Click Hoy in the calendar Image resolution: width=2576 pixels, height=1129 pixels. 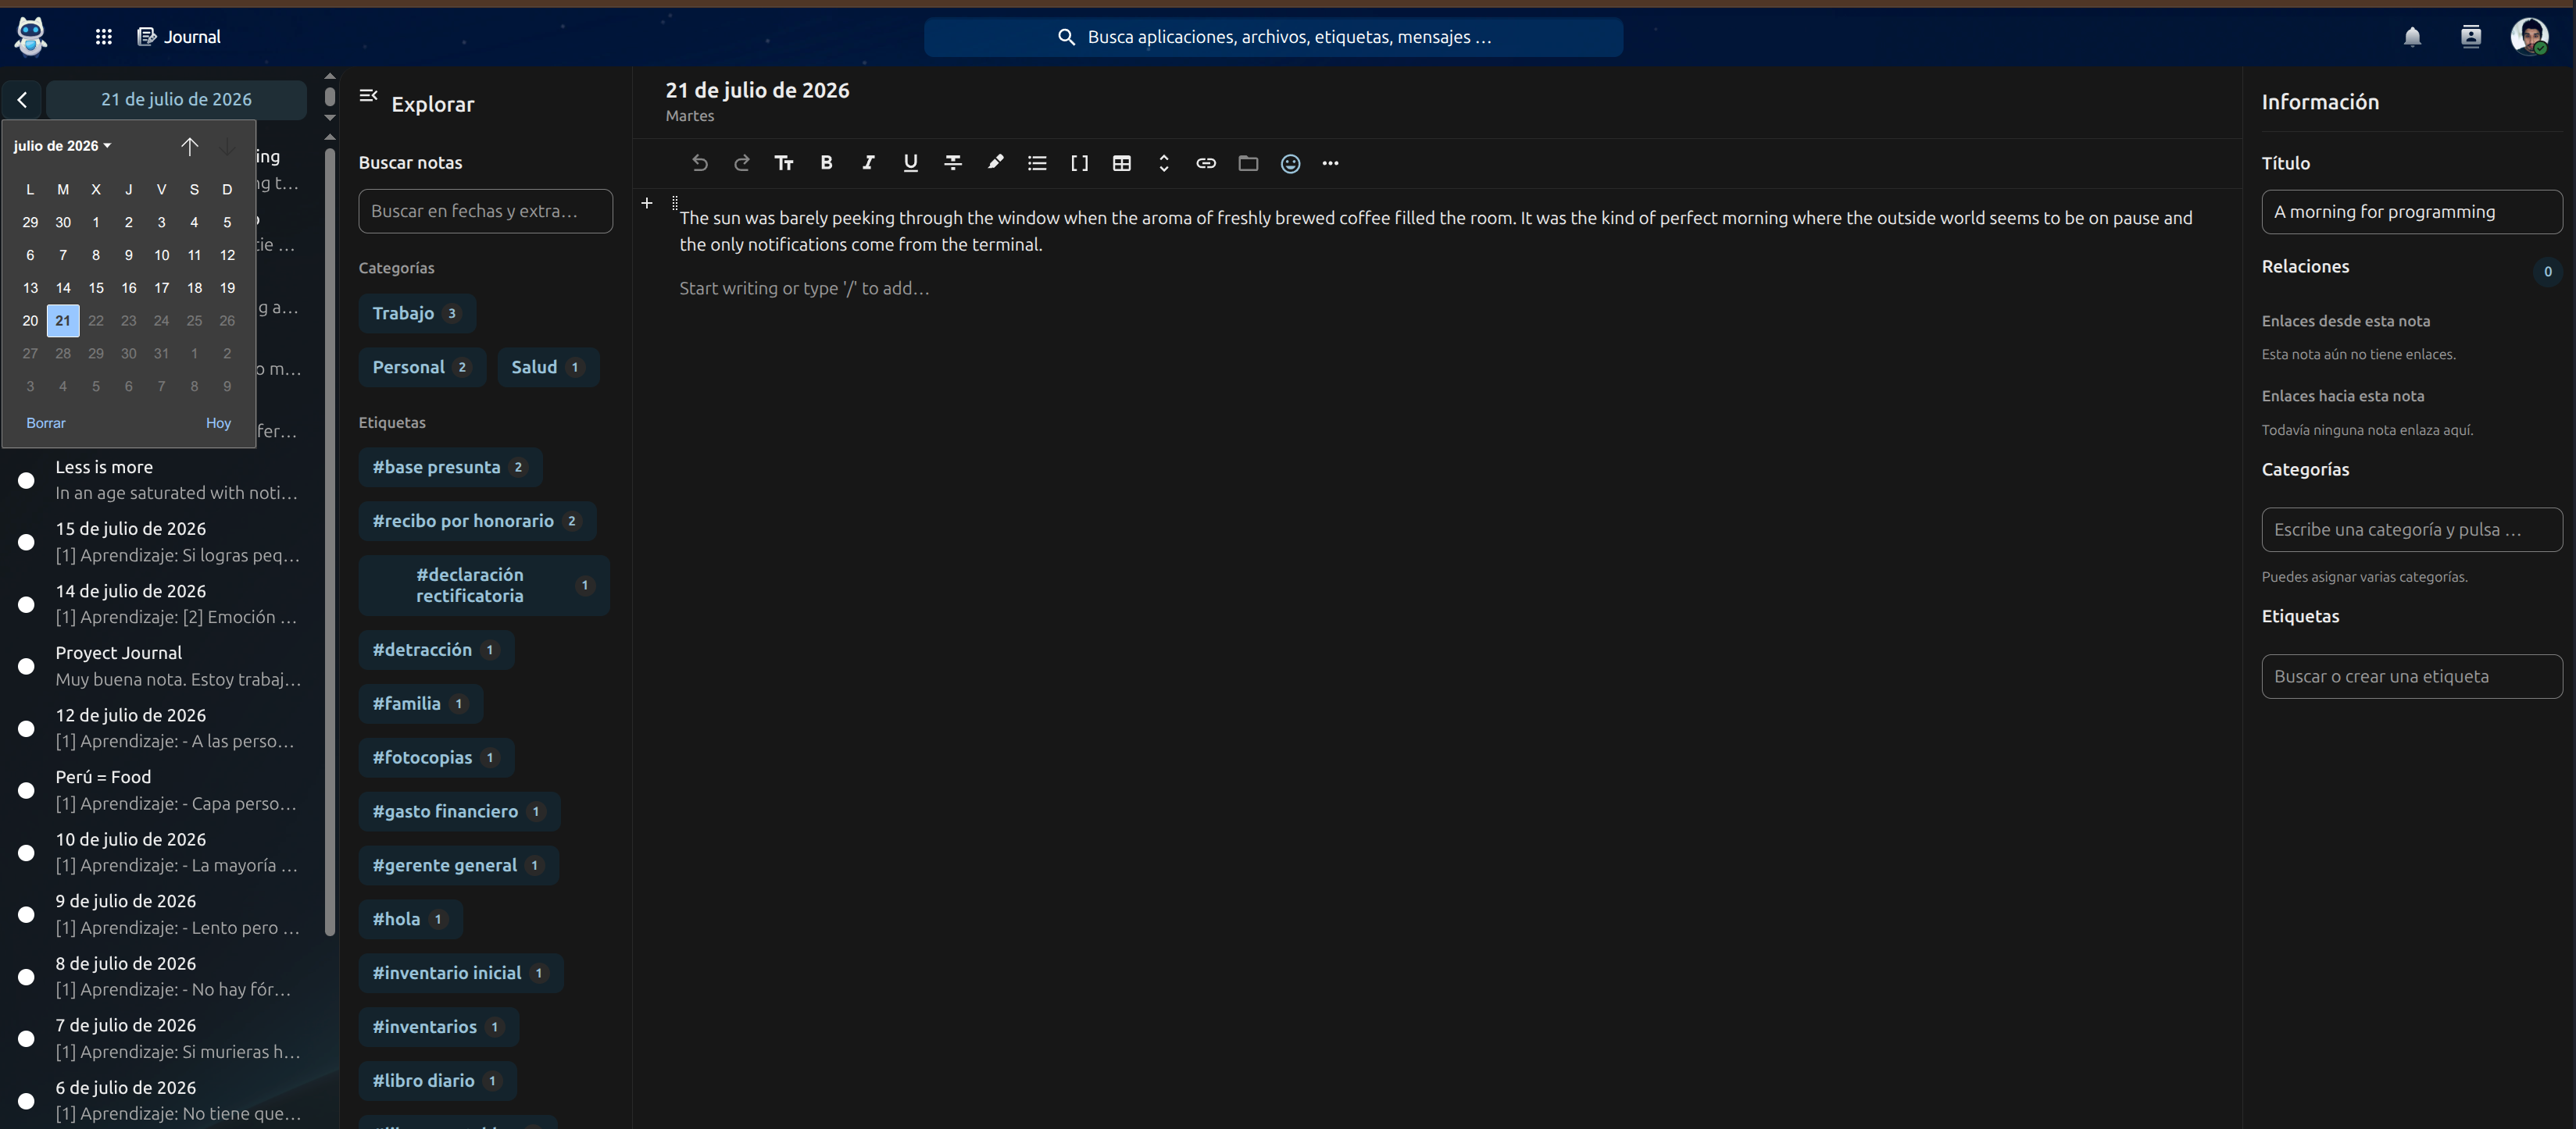tap(218, 422)
